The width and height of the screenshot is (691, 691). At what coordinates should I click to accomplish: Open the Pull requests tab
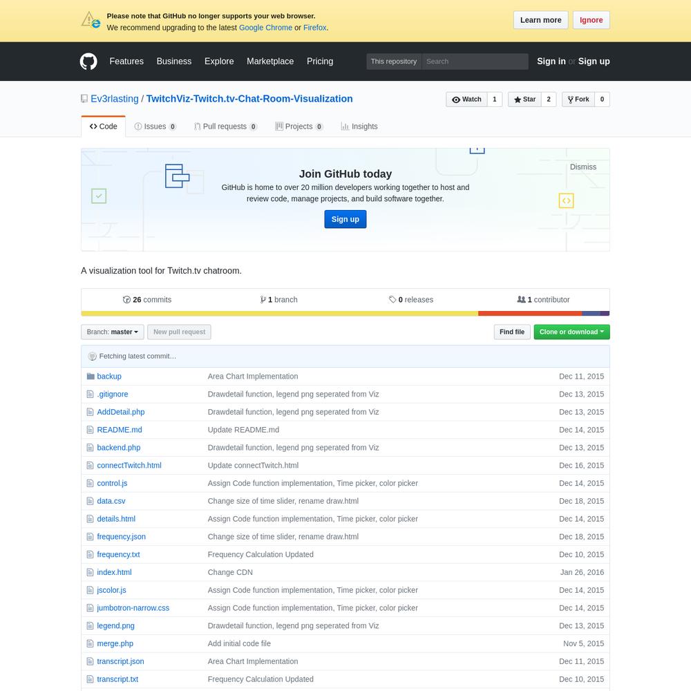(225, 126)
